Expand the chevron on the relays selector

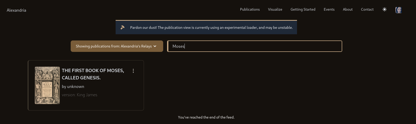pos(155,46)
